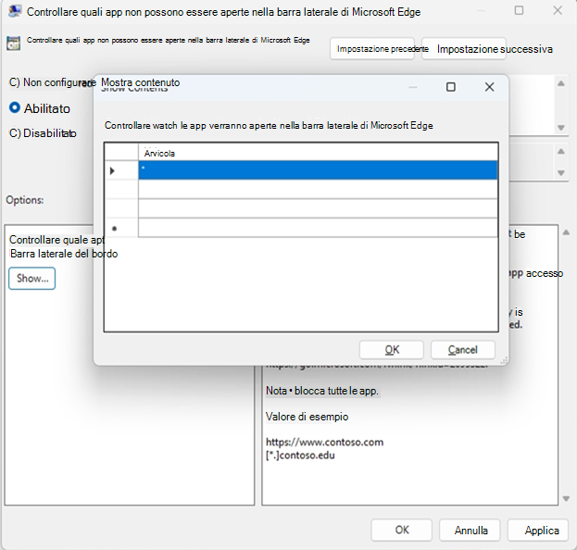Click the Arvicola column header
This screenshot has height=550, width=577.
(318, 152)
